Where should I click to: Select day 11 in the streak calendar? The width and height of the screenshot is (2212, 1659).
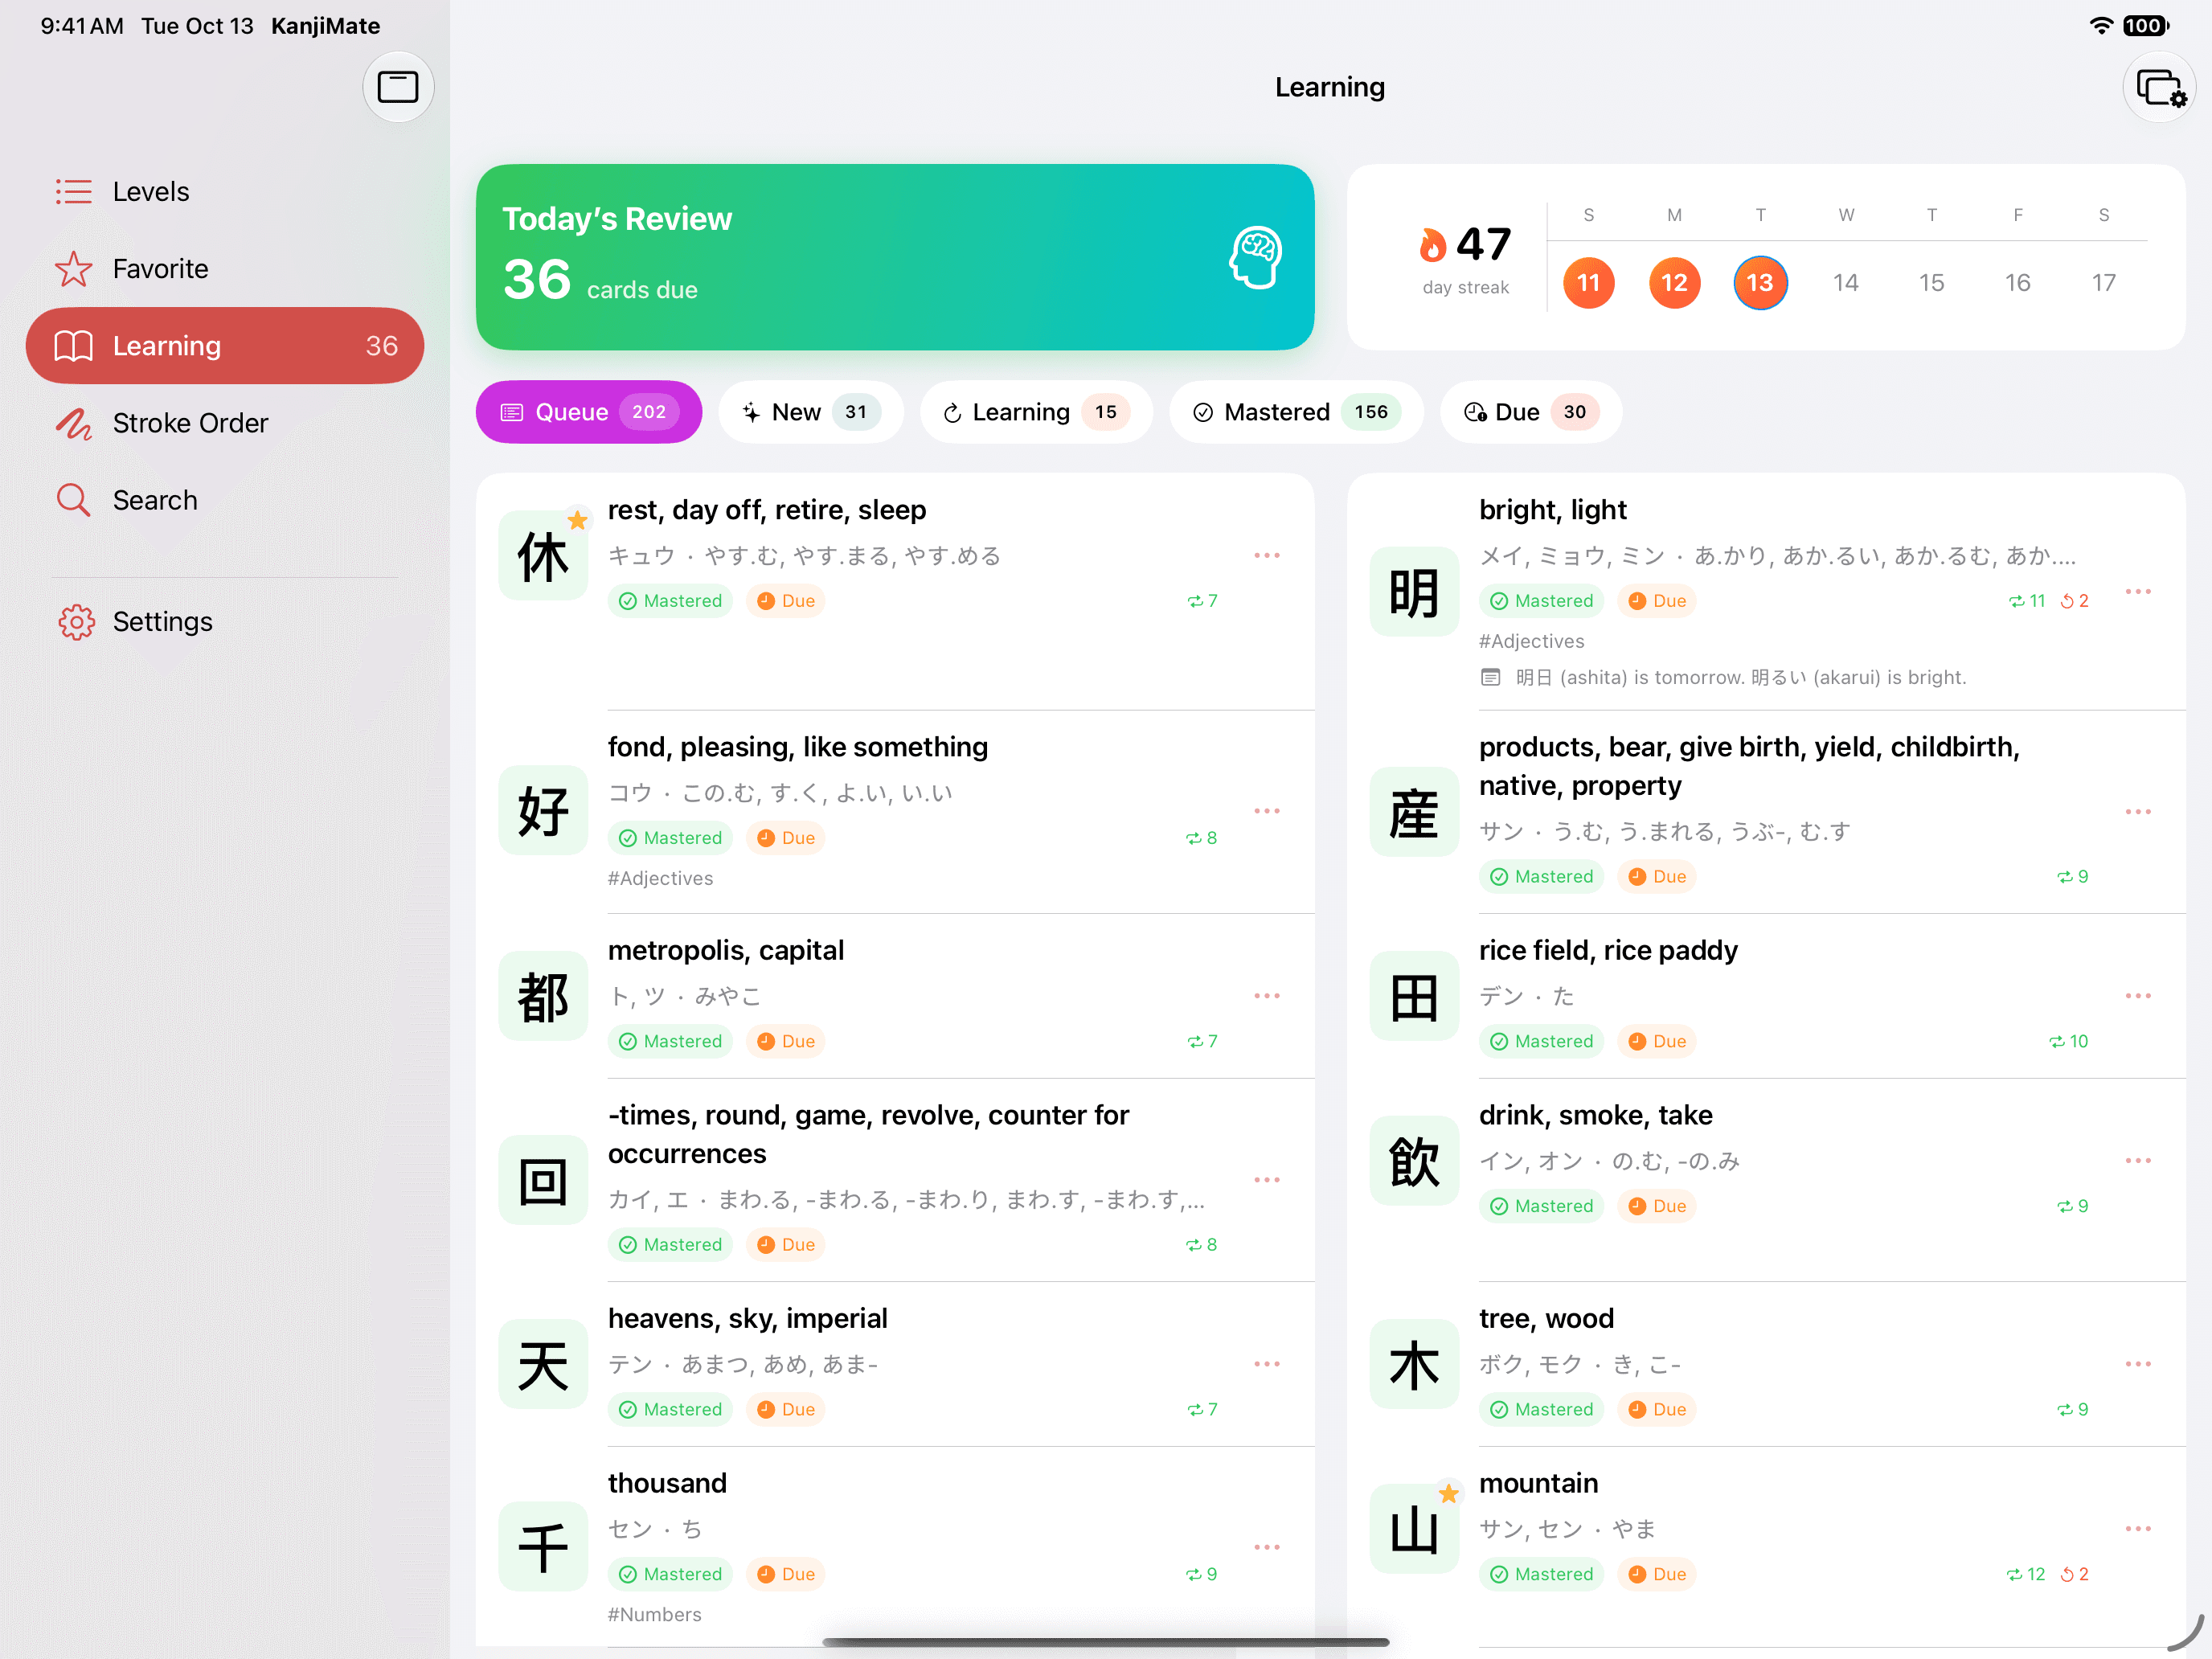(x=1588, y=283)
